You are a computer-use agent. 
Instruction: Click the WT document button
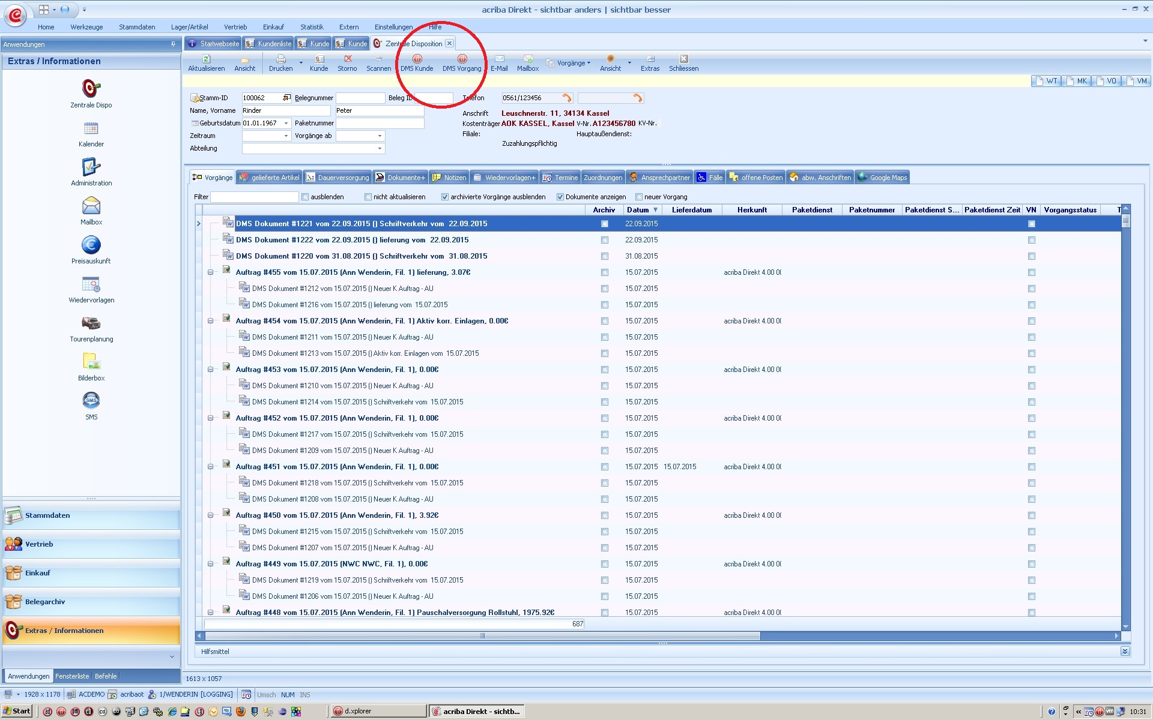tap(1046, 81)
